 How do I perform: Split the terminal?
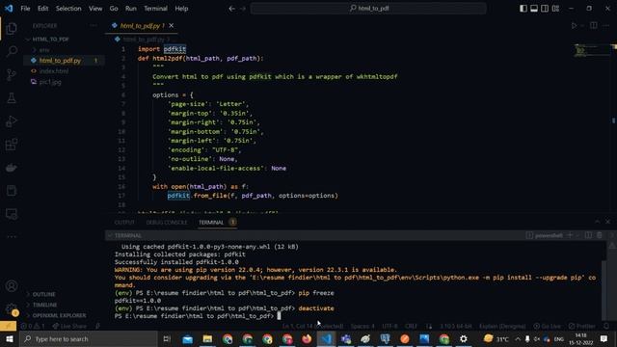tap(588, 235)
